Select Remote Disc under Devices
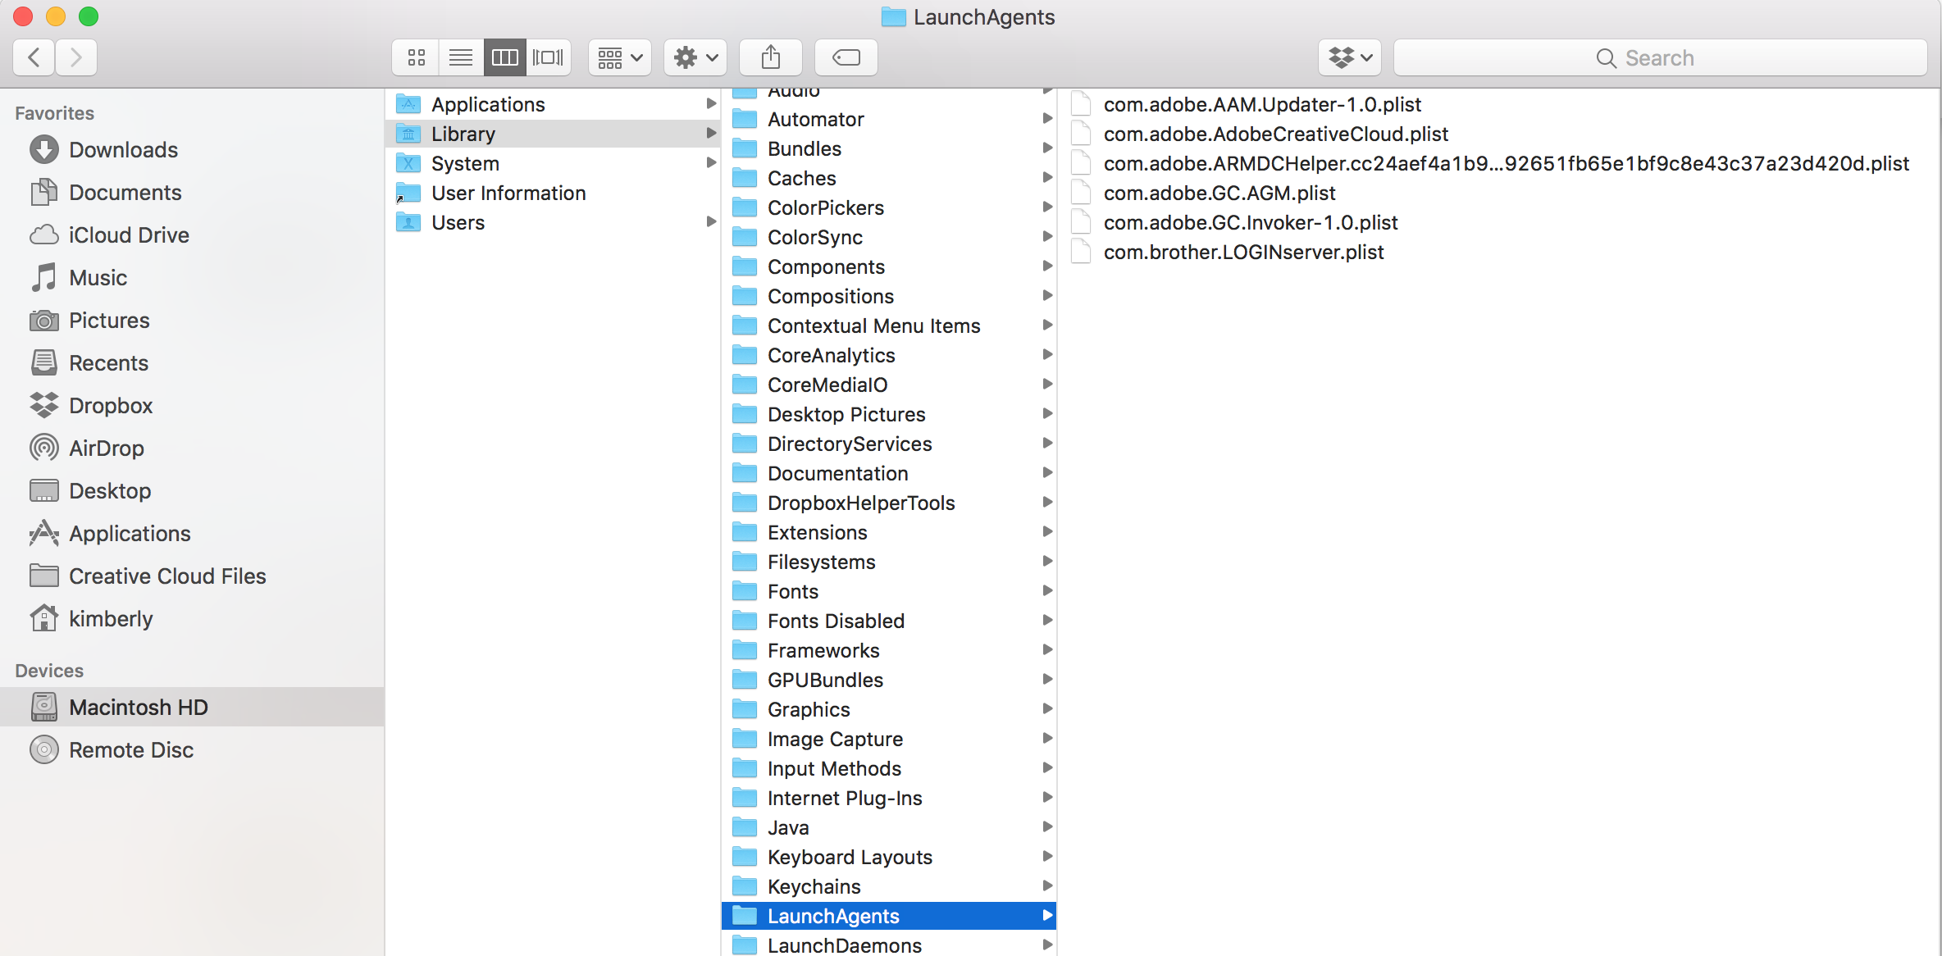The image size is (1942, 956). click(131, 750)
